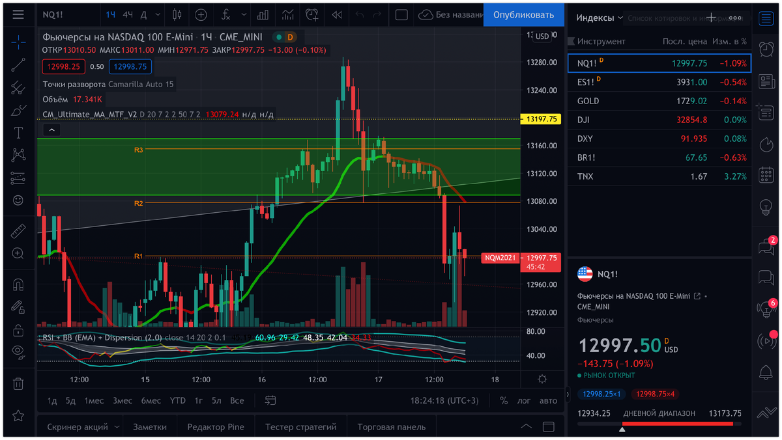Viewport: 782px width, 440px height.
Task: Choose the pitchfork tool in left toolbar
Action: click(18, 87)
